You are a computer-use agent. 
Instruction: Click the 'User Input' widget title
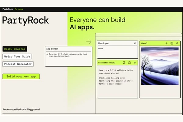click(103, 43)
